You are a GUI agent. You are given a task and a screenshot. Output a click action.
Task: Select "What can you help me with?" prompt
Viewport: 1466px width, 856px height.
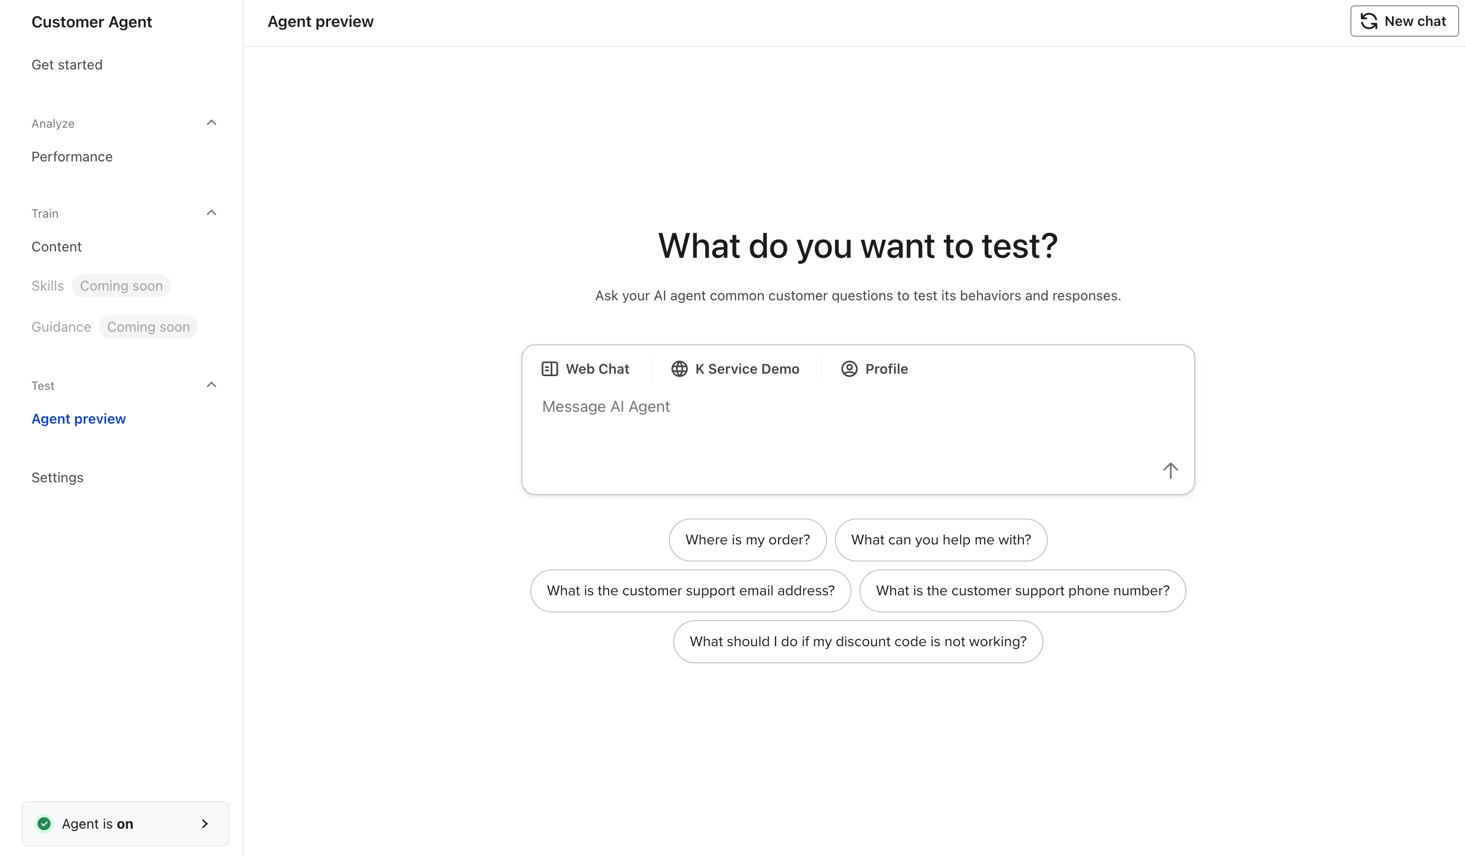[x=941, y=540]
